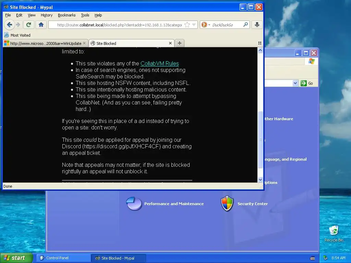351x263 pixels.
Task: Open the File menu
Action: [8, 15]
